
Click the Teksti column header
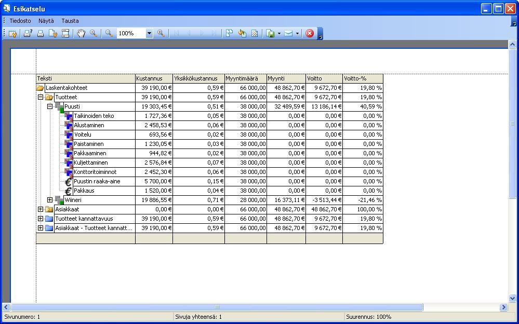tap(86, 79)
